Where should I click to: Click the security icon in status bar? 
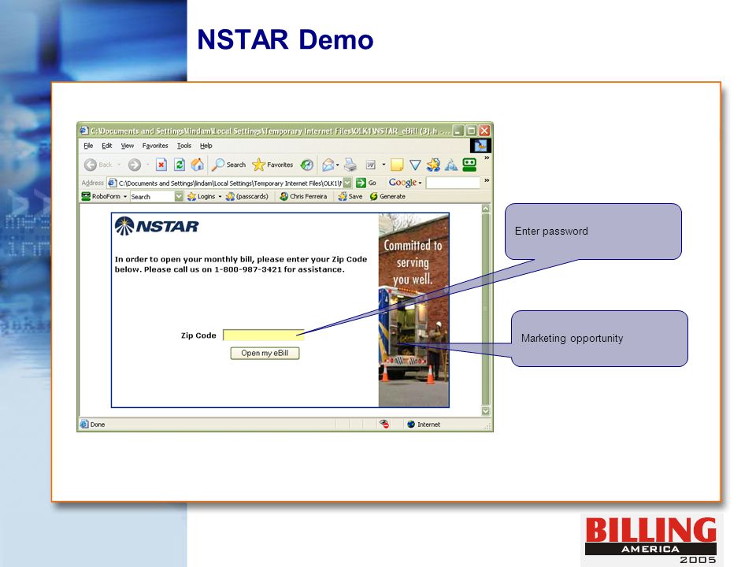384,424
